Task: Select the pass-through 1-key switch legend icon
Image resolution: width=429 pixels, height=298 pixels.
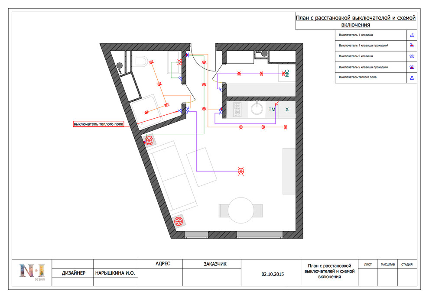Action: click(412, 45)
